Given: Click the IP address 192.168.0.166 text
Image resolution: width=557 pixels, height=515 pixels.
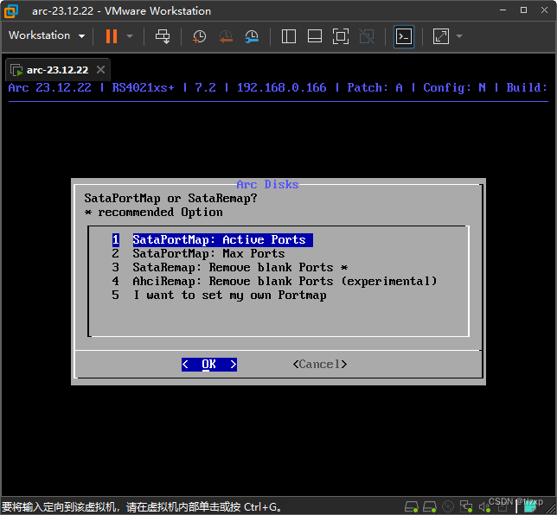Looking at the screenshot, I should tap(281, 87).
